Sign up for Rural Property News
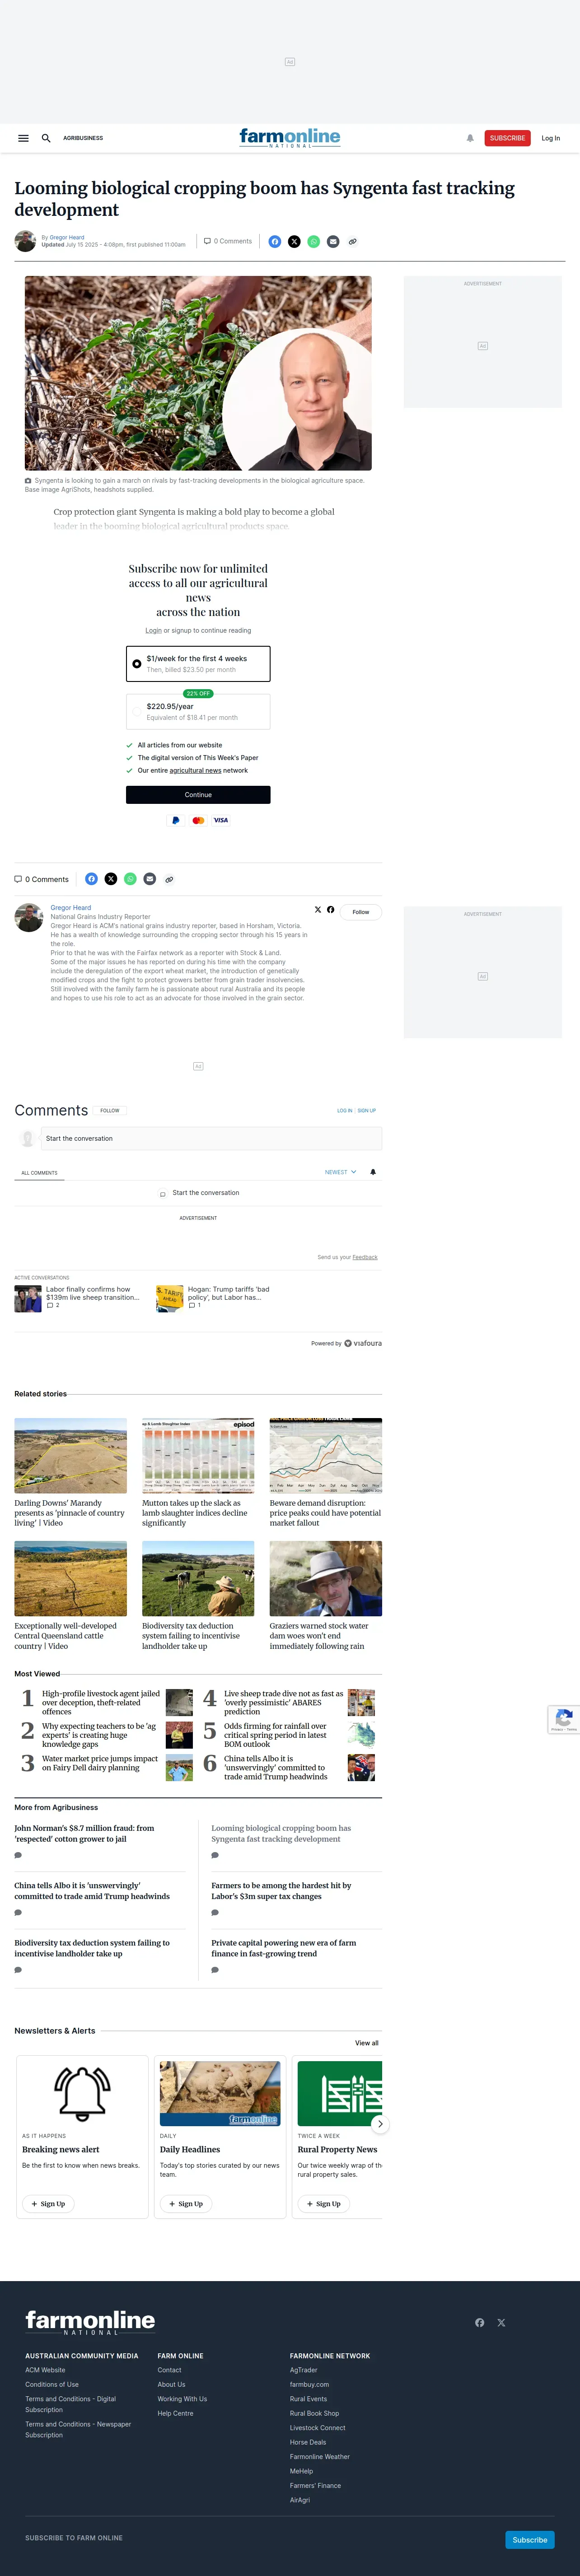The width and height of the screenshot is (580, 2576). (323, 2204)
